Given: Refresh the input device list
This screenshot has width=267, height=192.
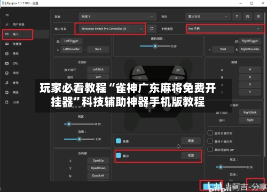Looking at the screenshot, I should [x=152, y=29].
